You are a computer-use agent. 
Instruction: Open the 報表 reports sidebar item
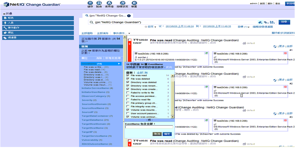[38, 18]
